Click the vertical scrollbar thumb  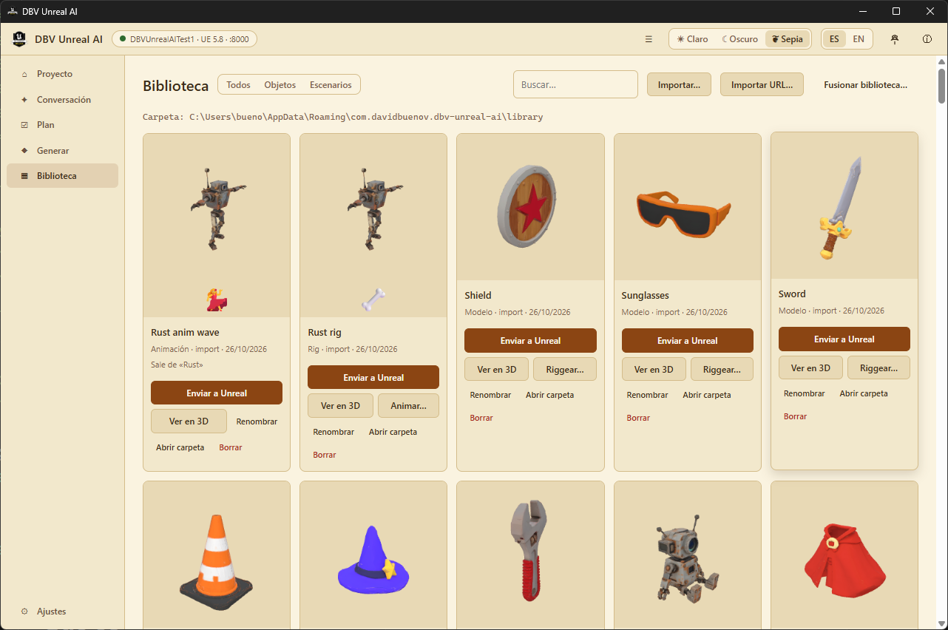coord(941,86)
